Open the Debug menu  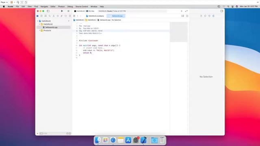70,6
